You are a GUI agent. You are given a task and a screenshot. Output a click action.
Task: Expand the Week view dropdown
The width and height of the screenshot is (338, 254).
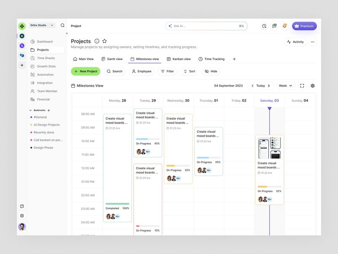click(x=285, y=86)
